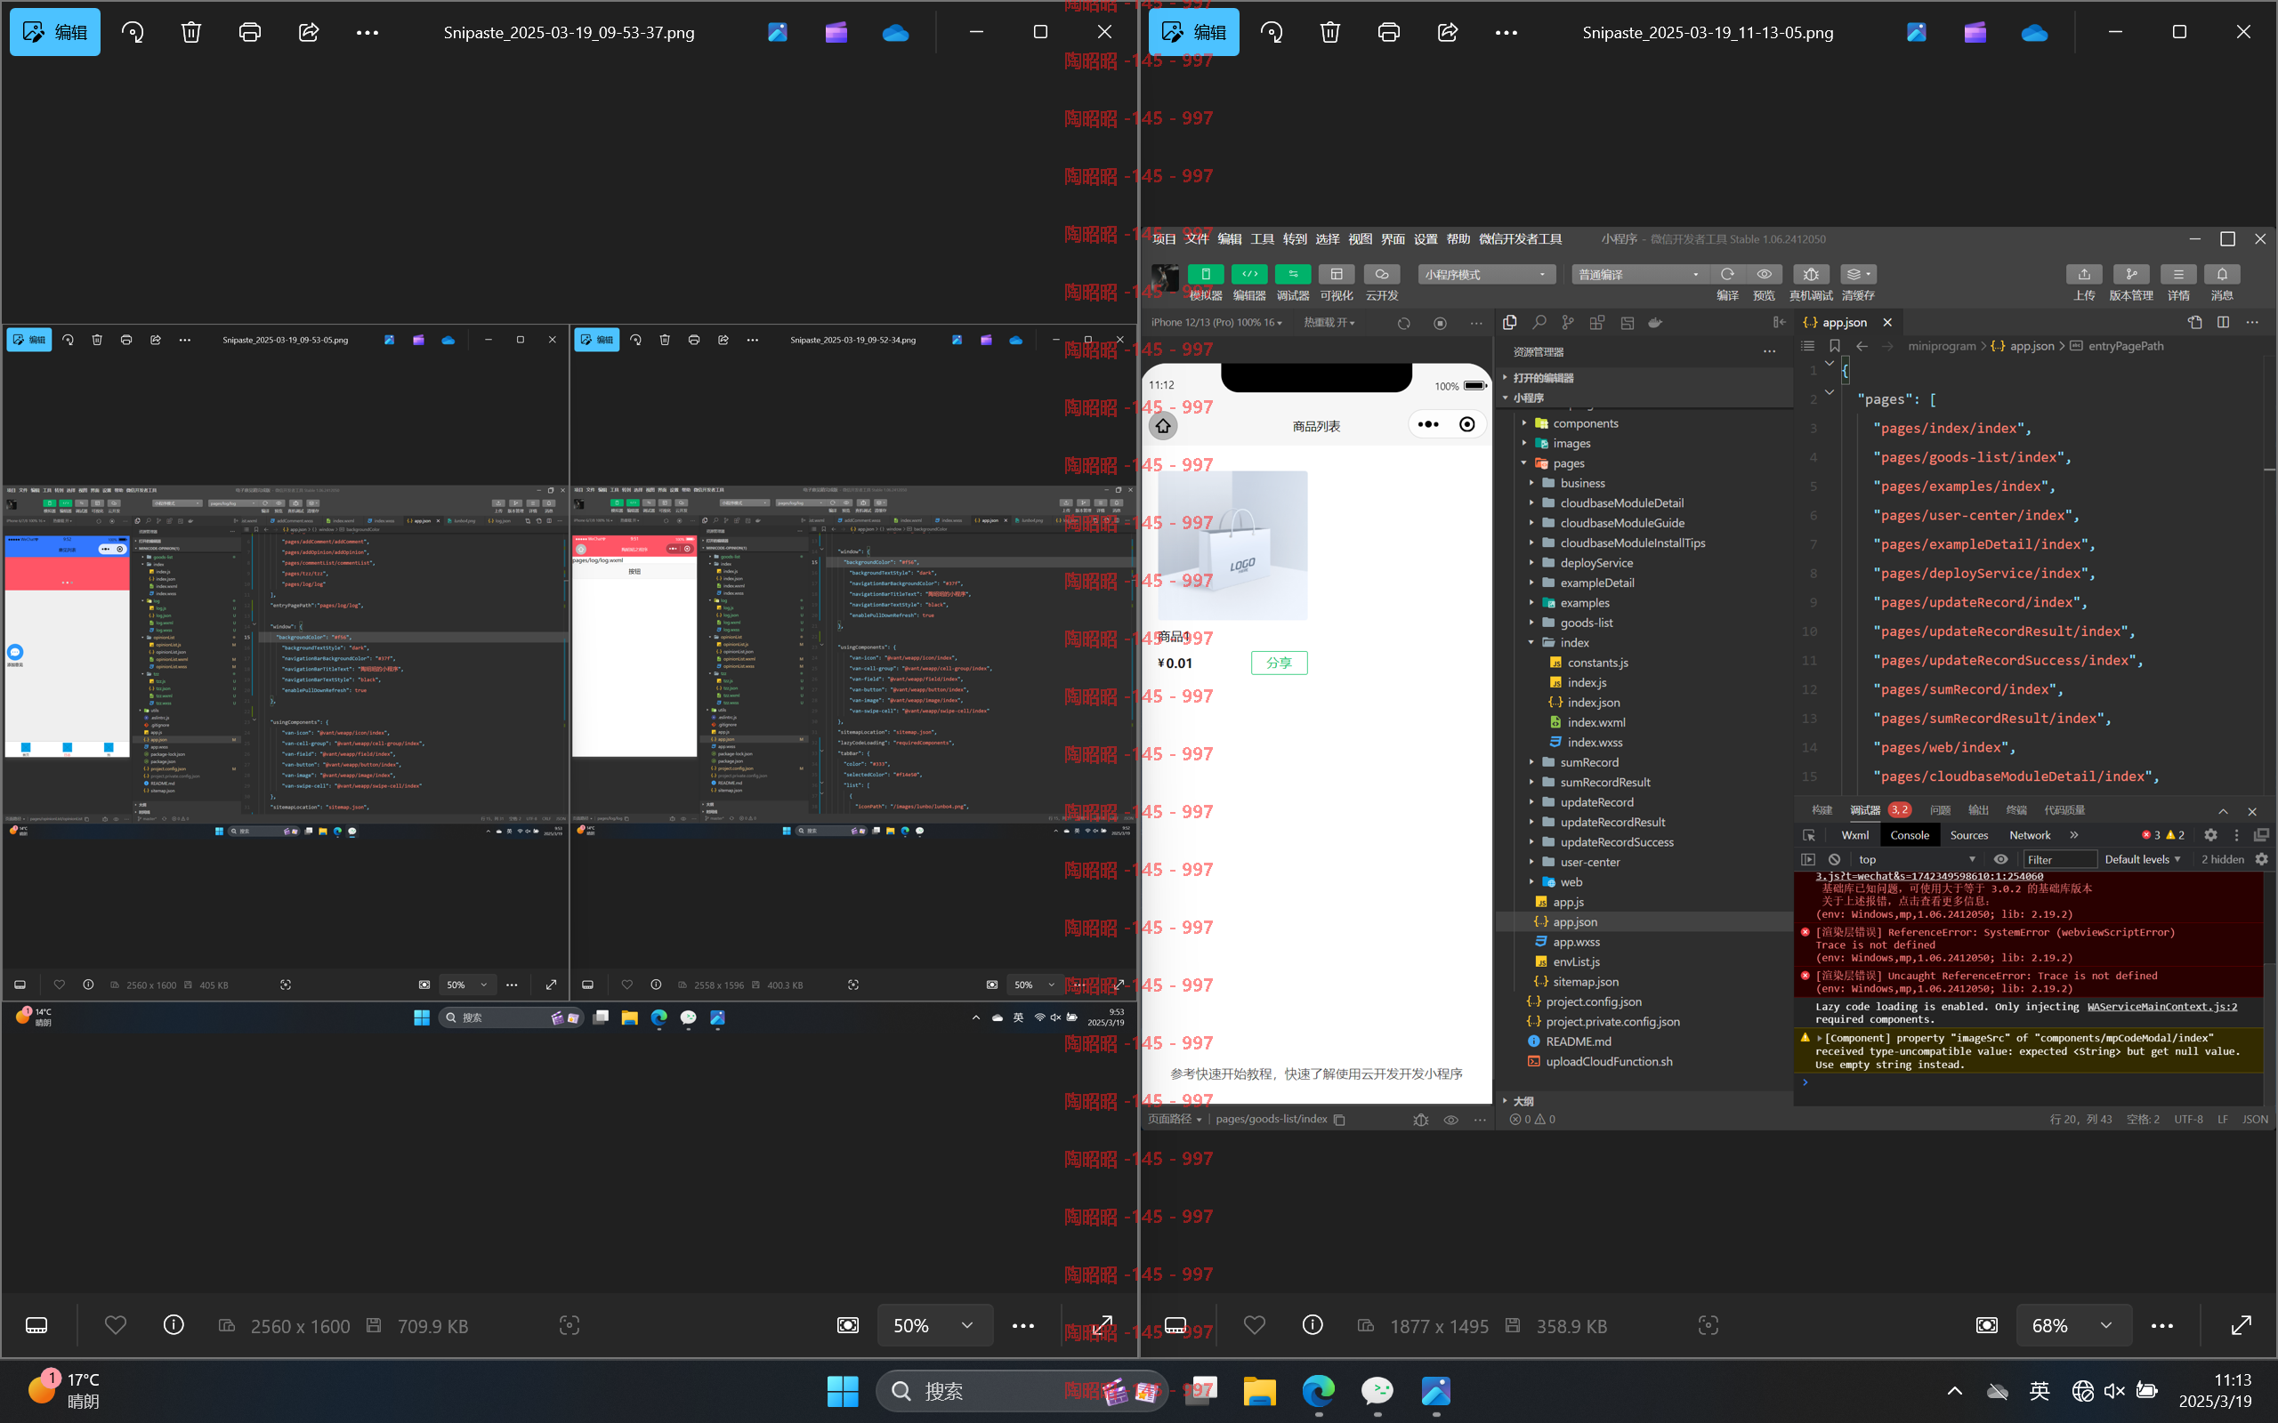The height and width of the screenshot is (1423, 2278).
Task: Open 版本管理 version control icon
Action: click(2131, 274)
